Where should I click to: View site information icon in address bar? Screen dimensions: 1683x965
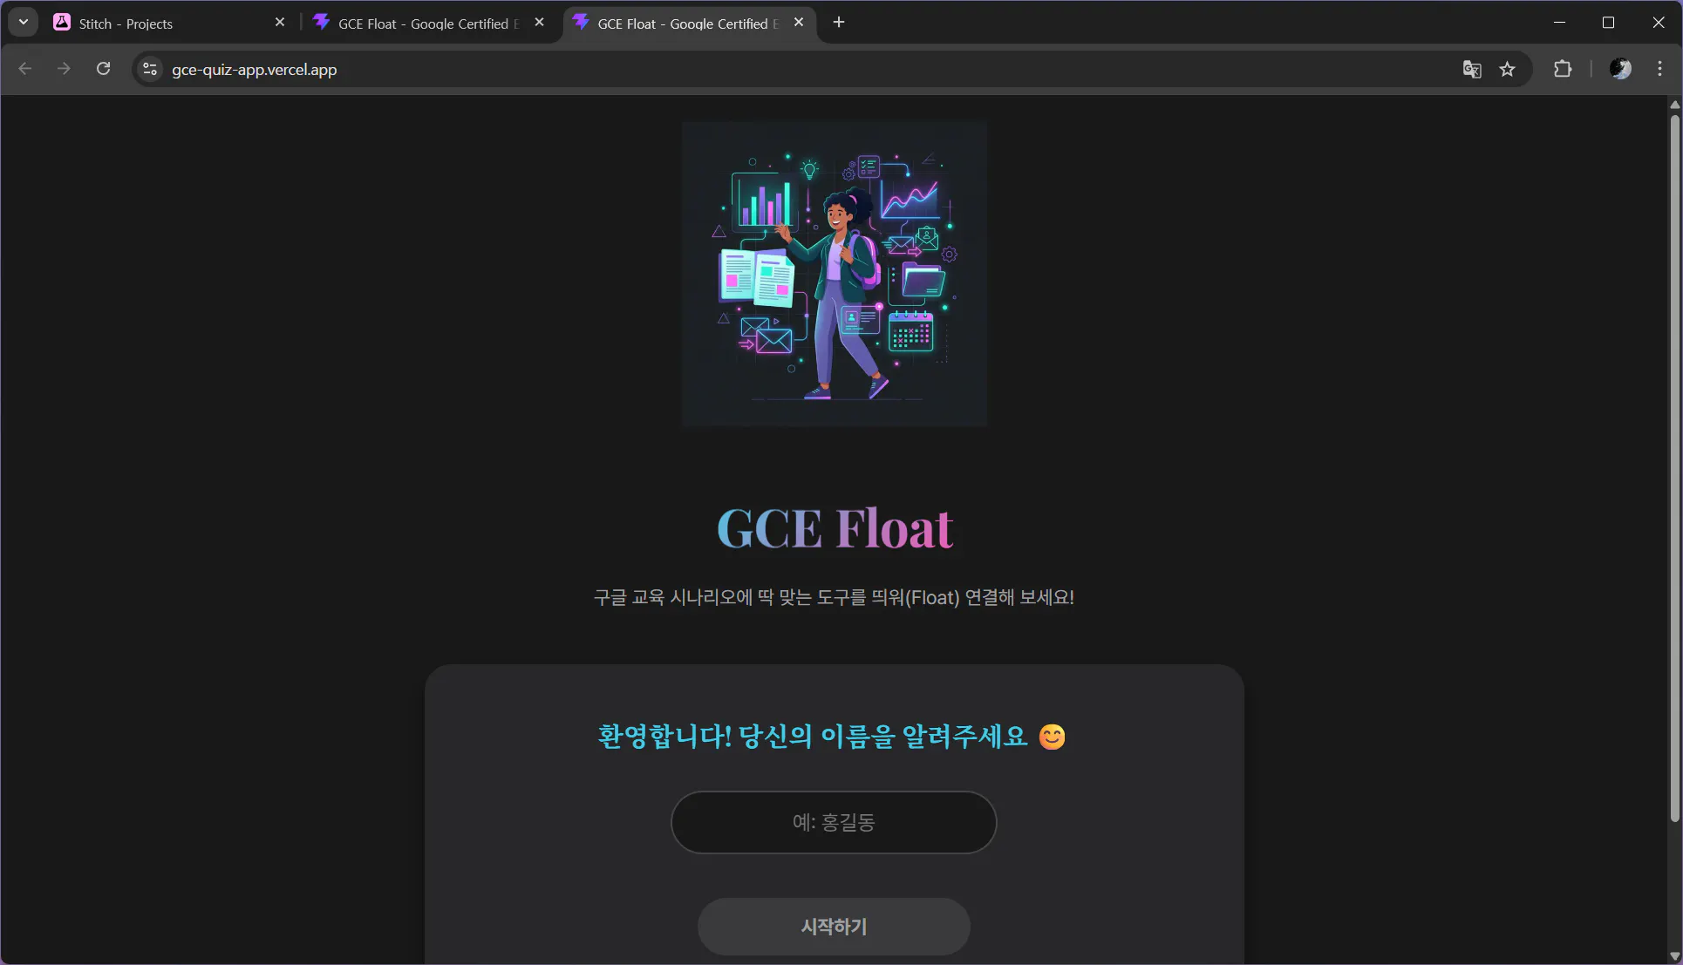(x=150, y=69)
